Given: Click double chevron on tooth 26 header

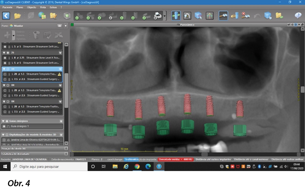Looking at the screenshot, I should pyautogui.click(x=60, y=53).
